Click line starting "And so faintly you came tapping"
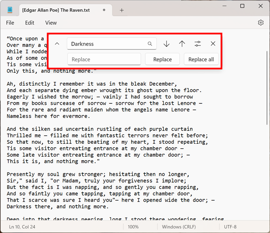The height and width of the screenshot is (233, 270). (100, 193)
